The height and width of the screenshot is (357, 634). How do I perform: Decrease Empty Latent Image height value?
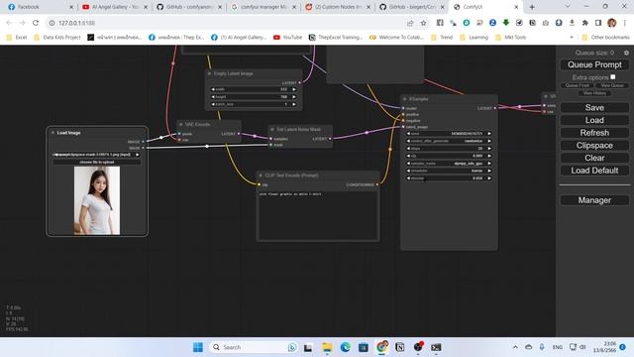213,97
